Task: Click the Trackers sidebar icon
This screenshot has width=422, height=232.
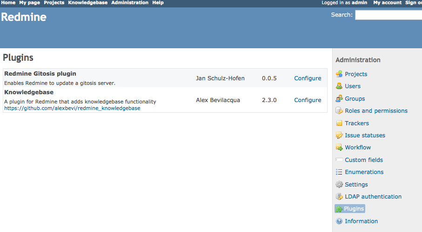Action: [x=339, y=123]
